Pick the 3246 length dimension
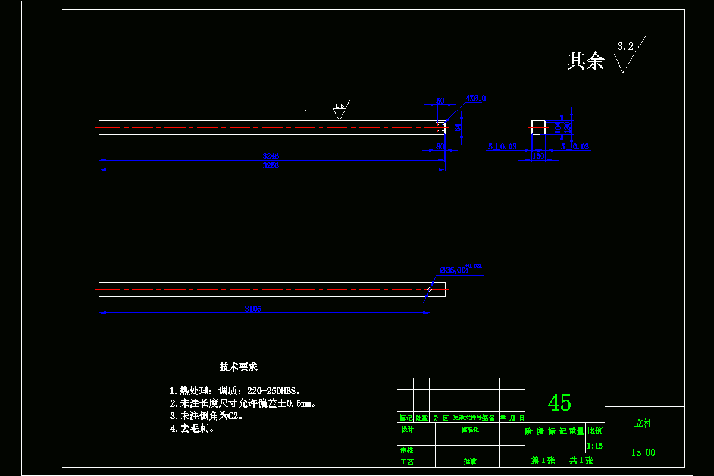714x476 pixels. point(271,156)
